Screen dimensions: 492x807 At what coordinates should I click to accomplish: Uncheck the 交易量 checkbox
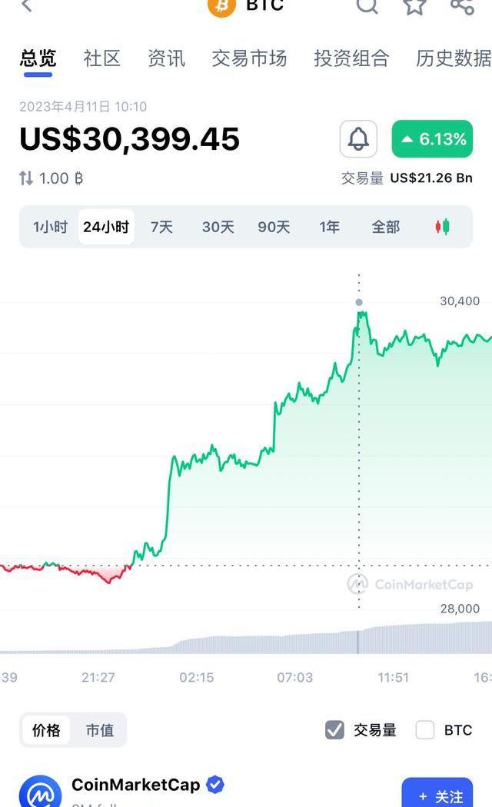(334, 730)
